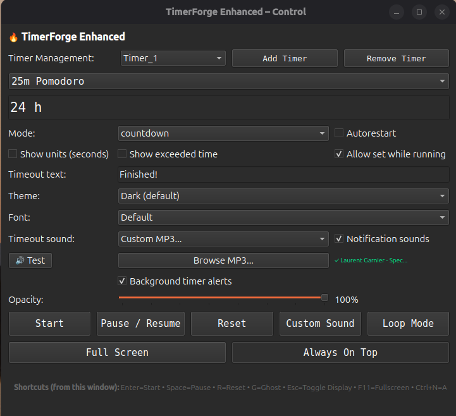The height and width of the screenshot is (416, 456).
Task: Toggle Show units (seconds) checkbox
Action: [x=13, y=154]
